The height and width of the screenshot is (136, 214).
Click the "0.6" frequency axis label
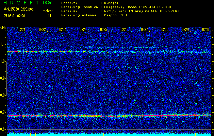tap(3, 129)
